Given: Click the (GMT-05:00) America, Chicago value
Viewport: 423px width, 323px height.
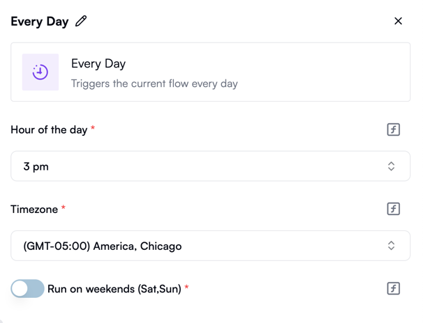Looking at the screenshot, I should (103, 246).
